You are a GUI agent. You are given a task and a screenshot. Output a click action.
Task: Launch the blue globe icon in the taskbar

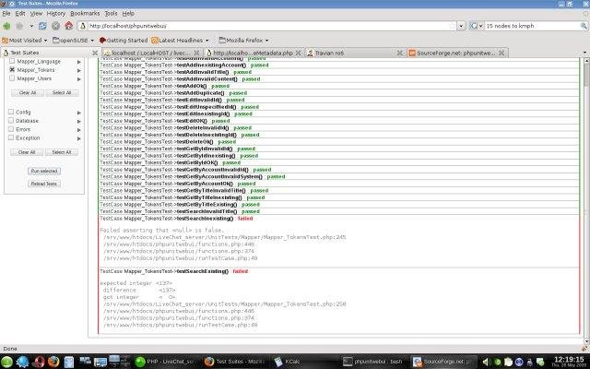point(22,362)
